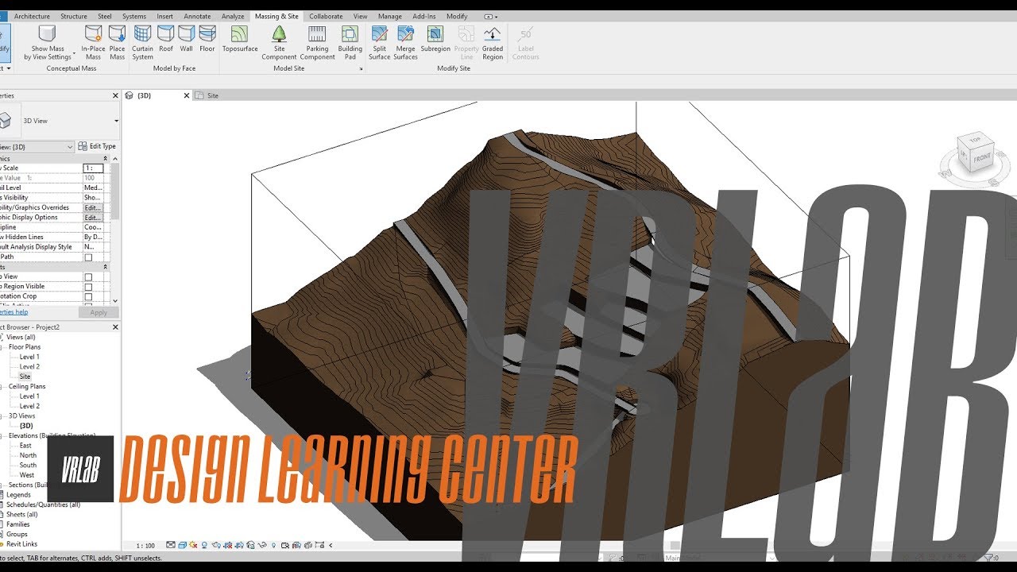Select Sheets (all) in Project Browser

point(22,515)
